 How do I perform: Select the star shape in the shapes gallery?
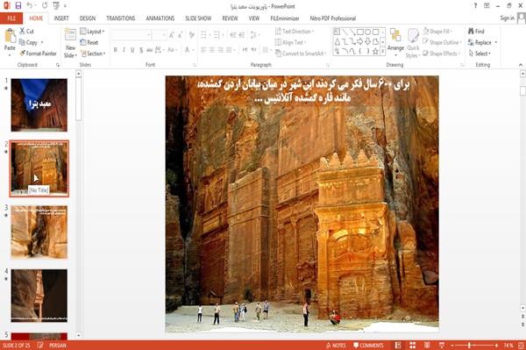[375, 52]
